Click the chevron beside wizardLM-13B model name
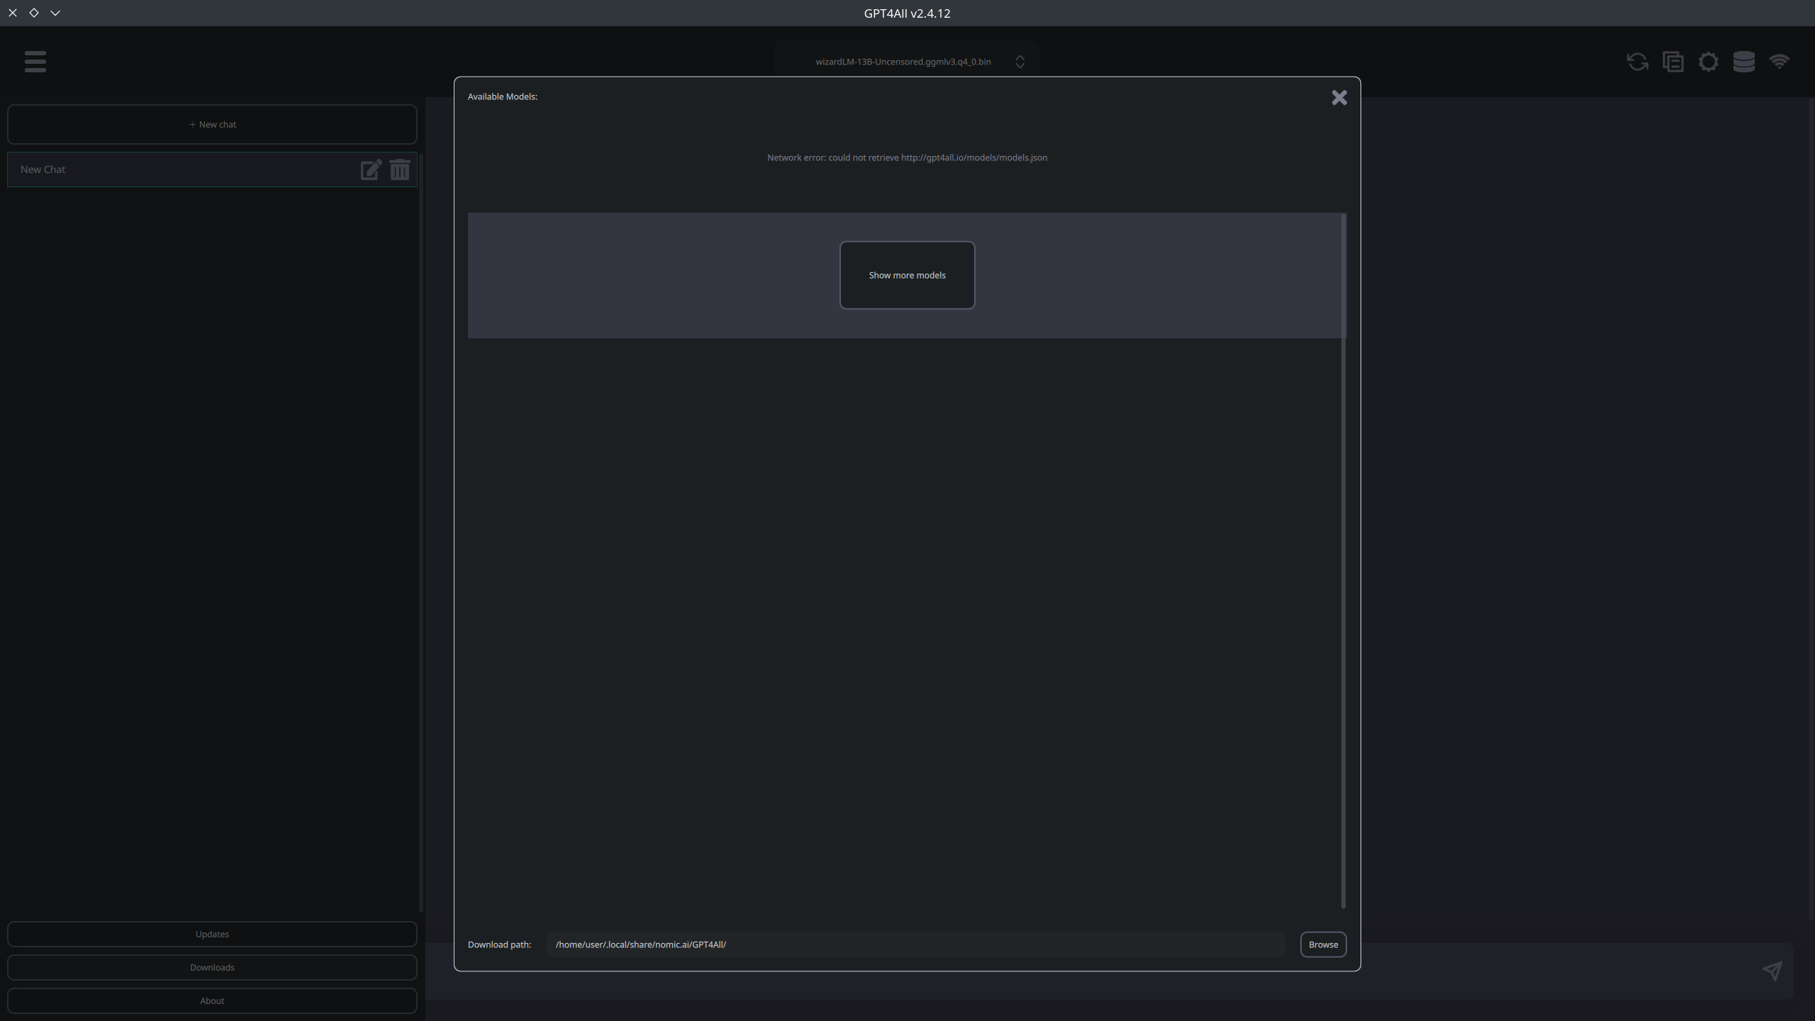 point(1020,61)
